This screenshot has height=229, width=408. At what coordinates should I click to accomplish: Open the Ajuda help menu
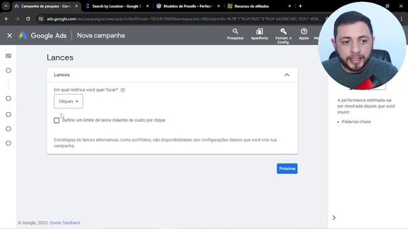point(303,34)
